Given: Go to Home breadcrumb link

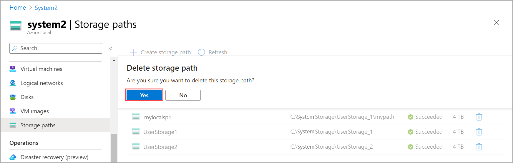Looking at the screenshot, I should (x=18, y=8).
